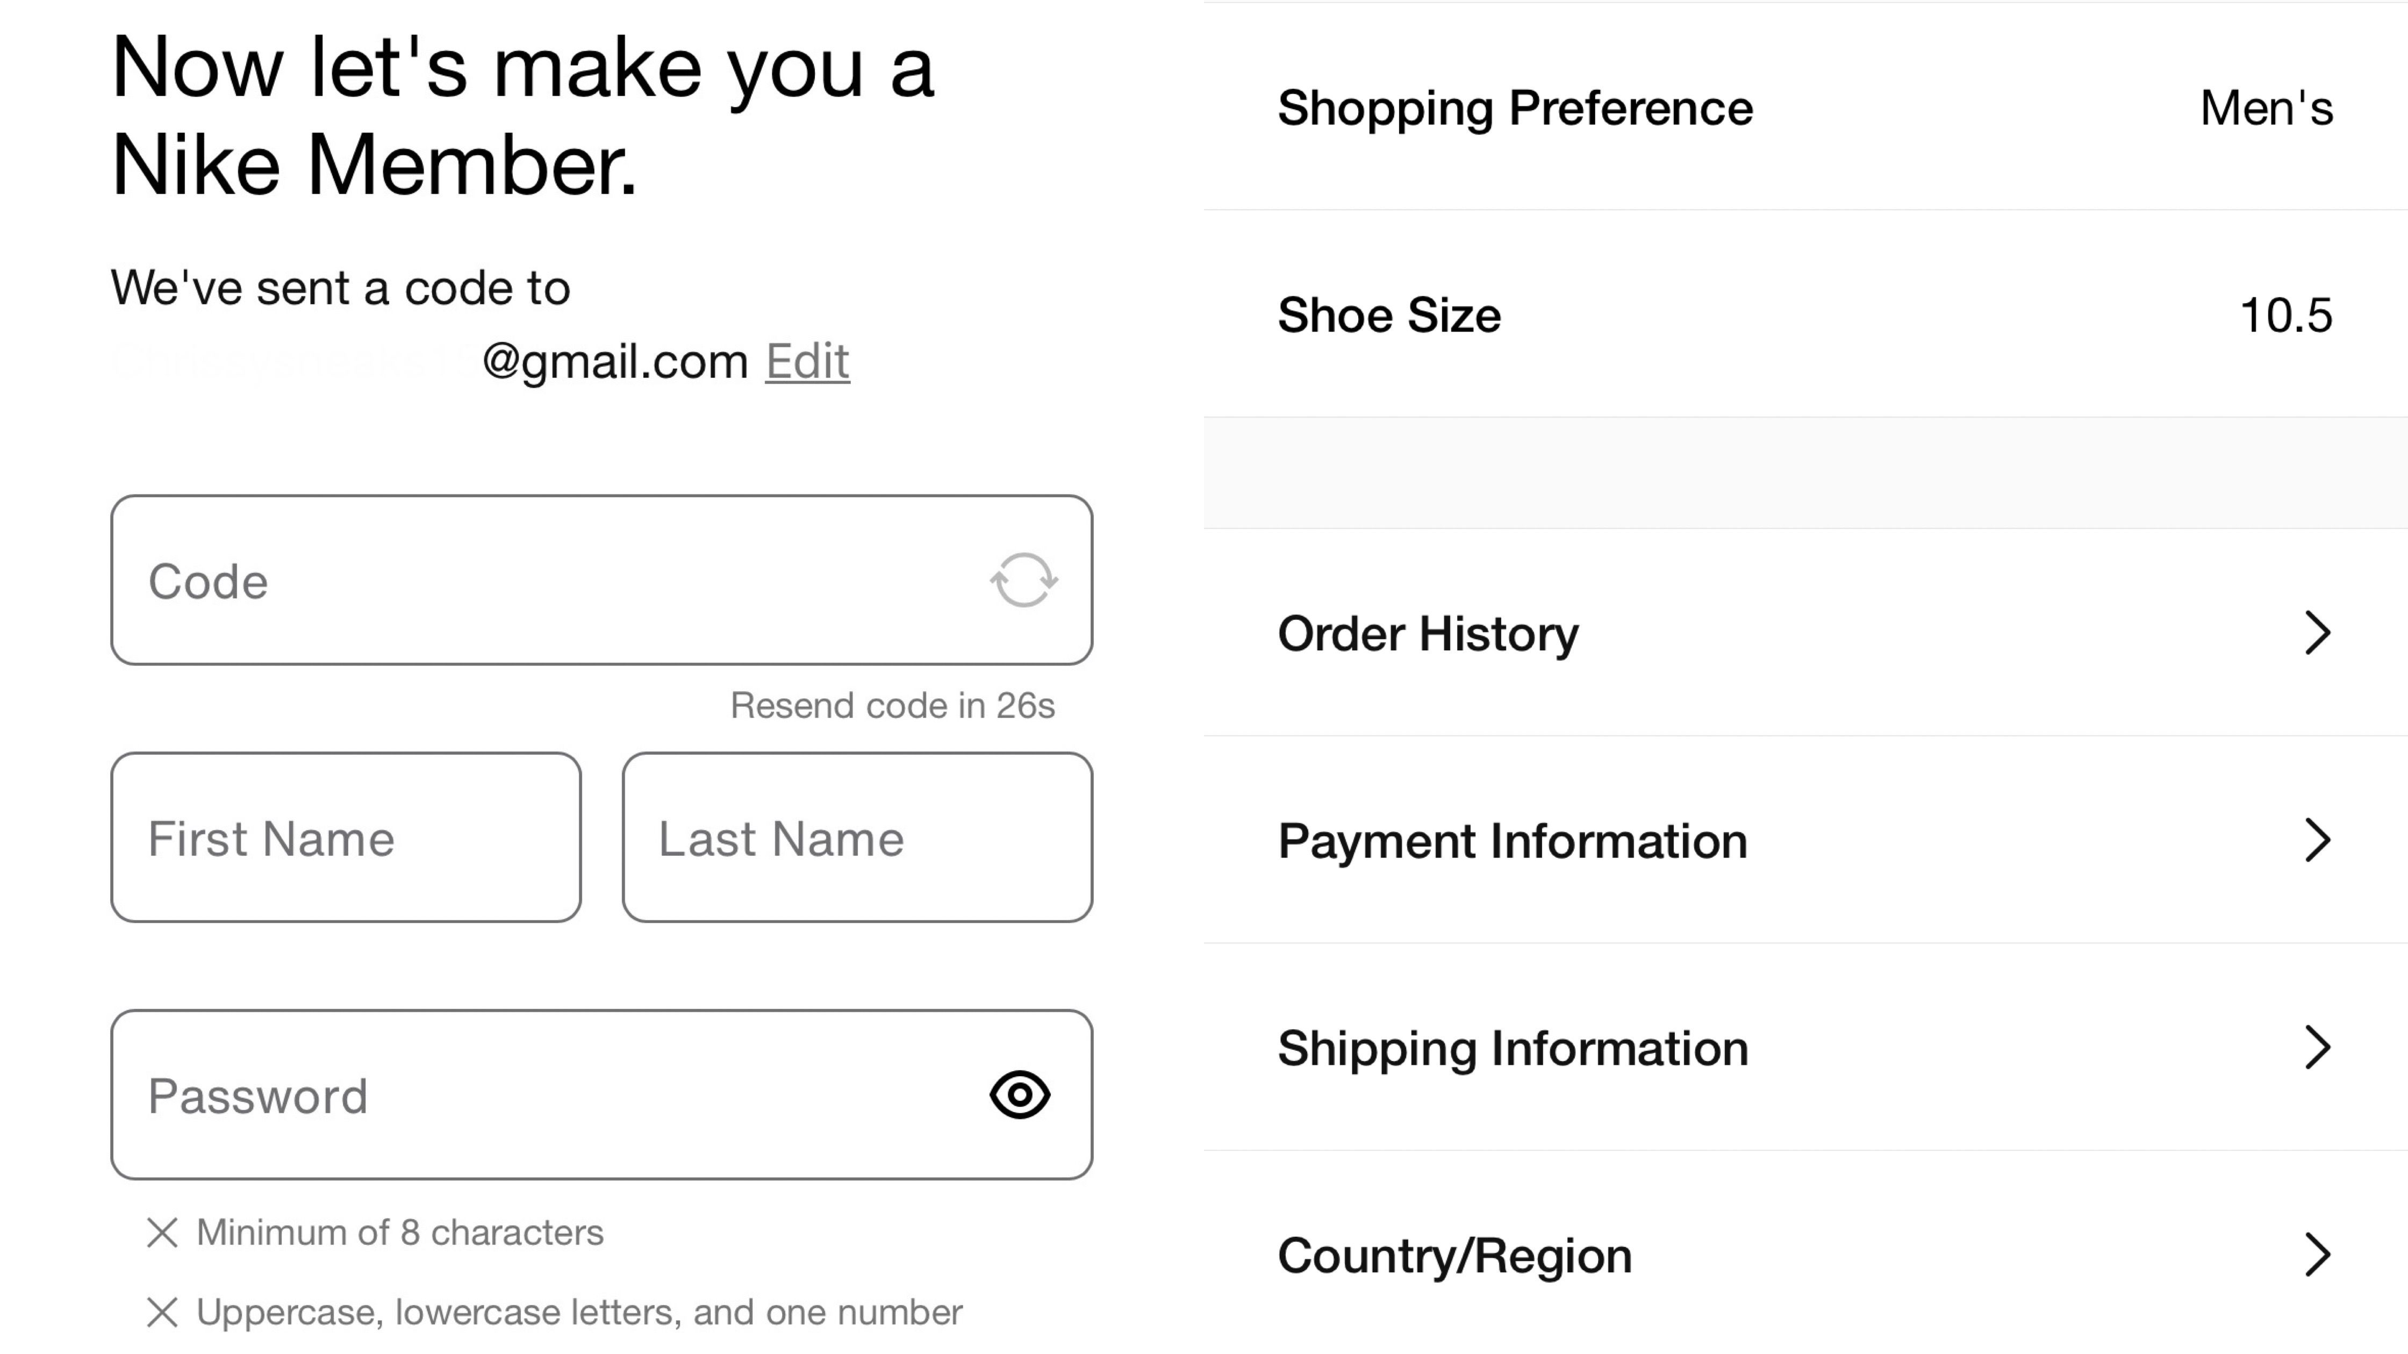The height and width of the screenshot is (1354, 2408).
Task: Focus the Last Name field
Action: click(x=856, y=838)
